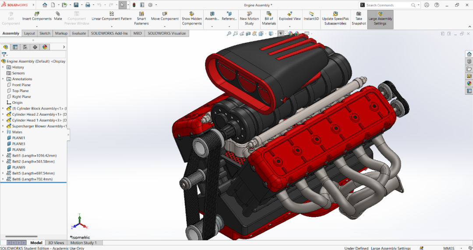Click the New Motion Study icon

click(249, 18)
